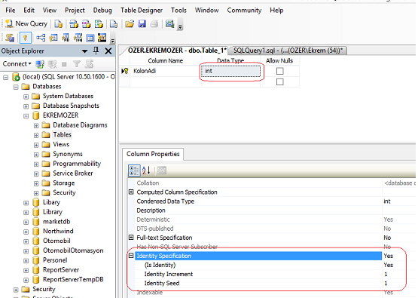Click the Relationships icon
Screen dimensions: 418x298
point(41,38)
